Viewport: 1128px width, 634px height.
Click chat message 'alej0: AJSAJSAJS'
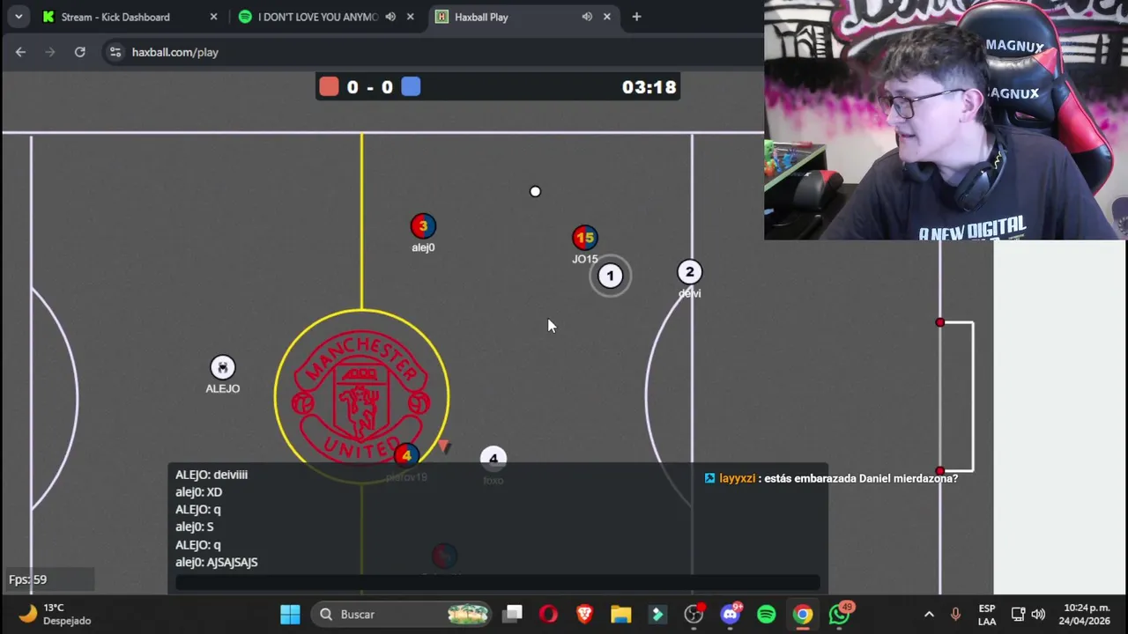click(216, 562)
